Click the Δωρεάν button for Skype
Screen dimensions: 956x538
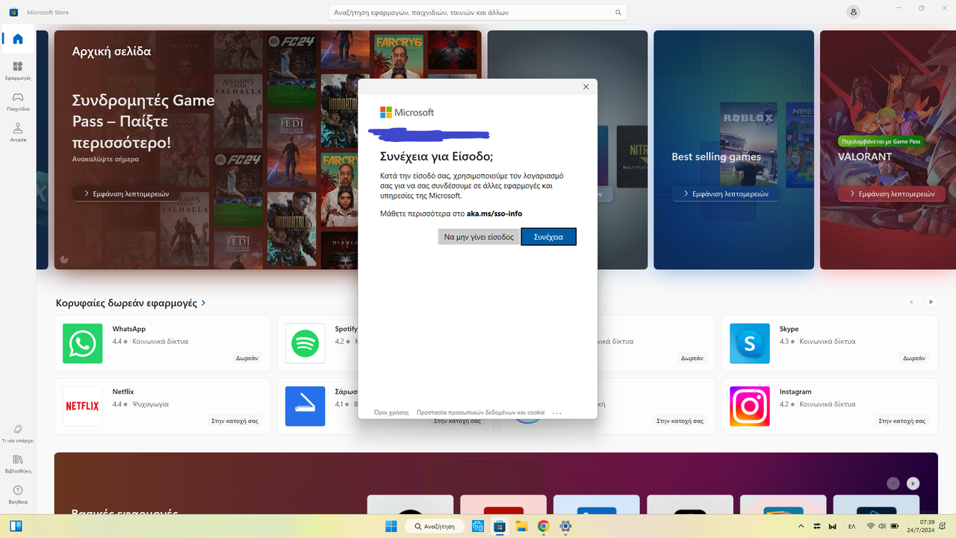click(x=914, y=358)
